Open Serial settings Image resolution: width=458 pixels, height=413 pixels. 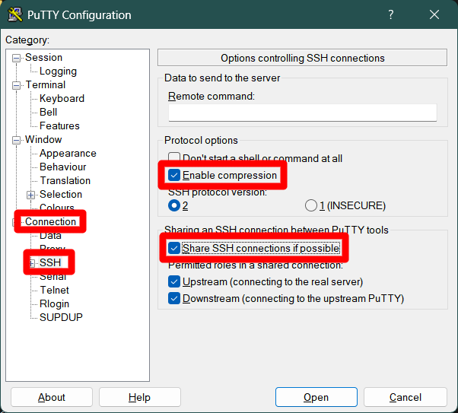tap(52, 277)
